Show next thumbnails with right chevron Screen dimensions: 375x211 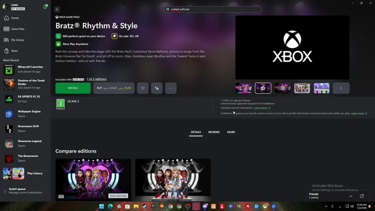pos(341,88)
